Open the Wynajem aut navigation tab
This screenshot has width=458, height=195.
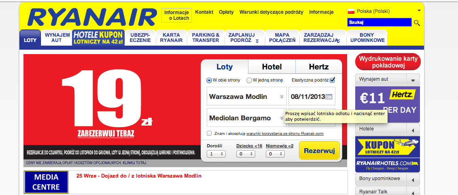56,38
